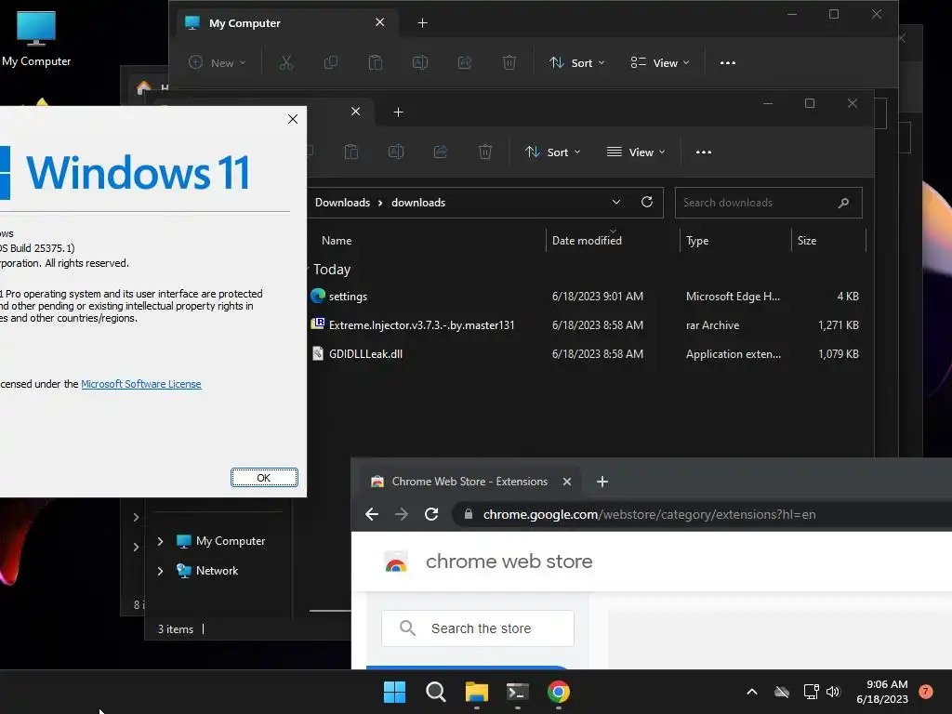The width and height of the screenshot is (952, 714).
Task: Click the Copy icon in My Computer toolbar
Action: point(331,62)
